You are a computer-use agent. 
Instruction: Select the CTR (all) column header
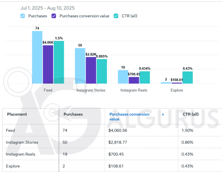click(191, 114)
